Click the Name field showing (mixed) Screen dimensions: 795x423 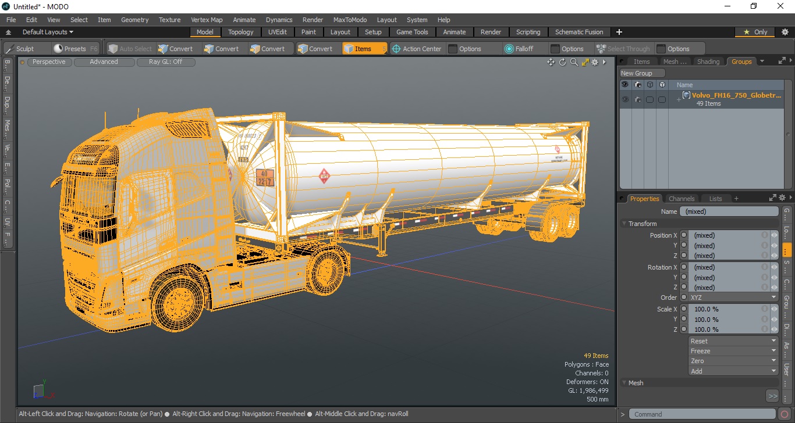coord(729,212)
